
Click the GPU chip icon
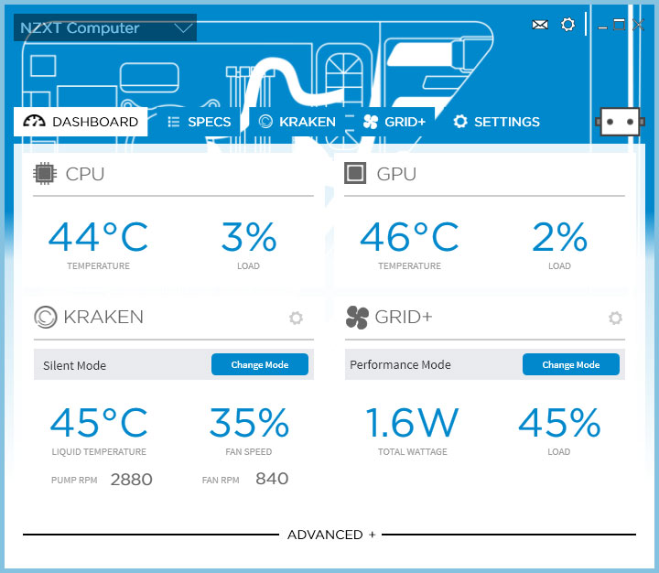[x=355, y=174]
